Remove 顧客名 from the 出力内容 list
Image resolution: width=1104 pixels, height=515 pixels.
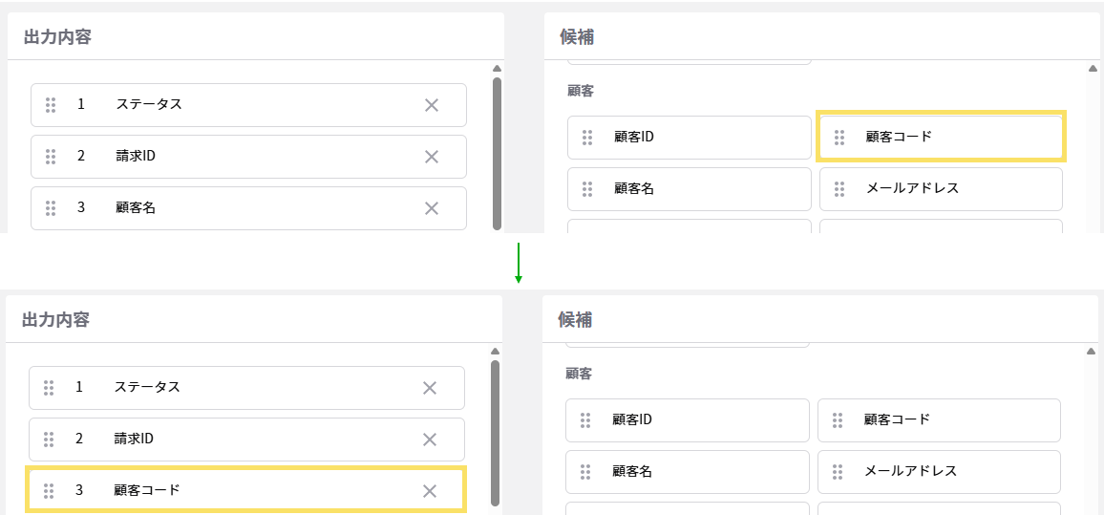[431, 208]
